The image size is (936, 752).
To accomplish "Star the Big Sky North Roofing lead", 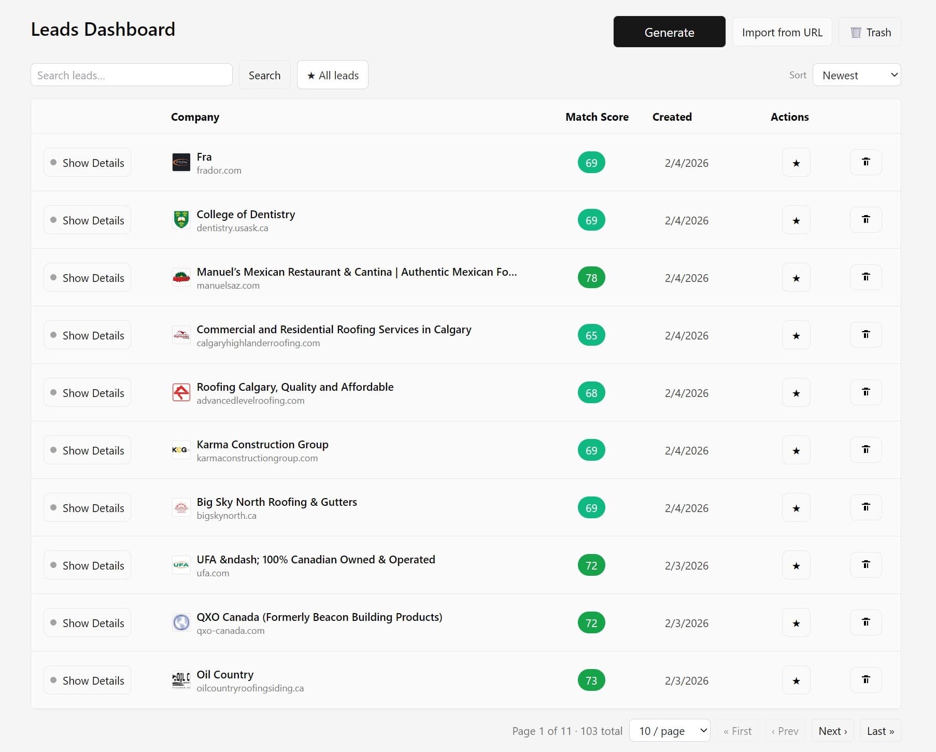I will 796,507.
